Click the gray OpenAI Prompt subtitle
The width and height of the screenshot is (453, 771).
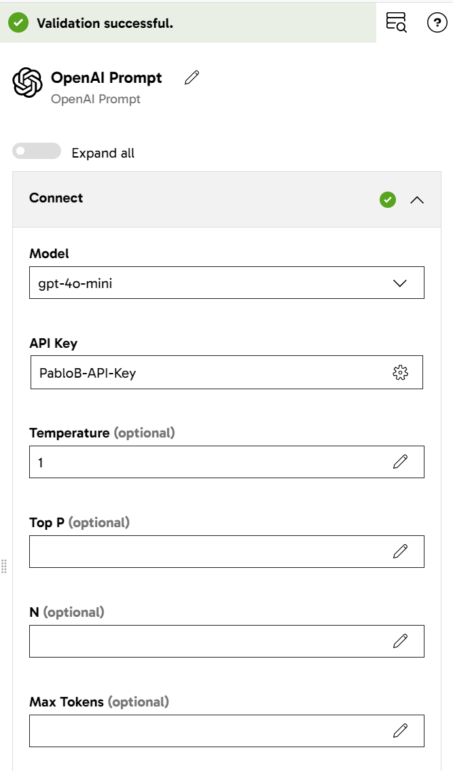click(x=96, y=98)
